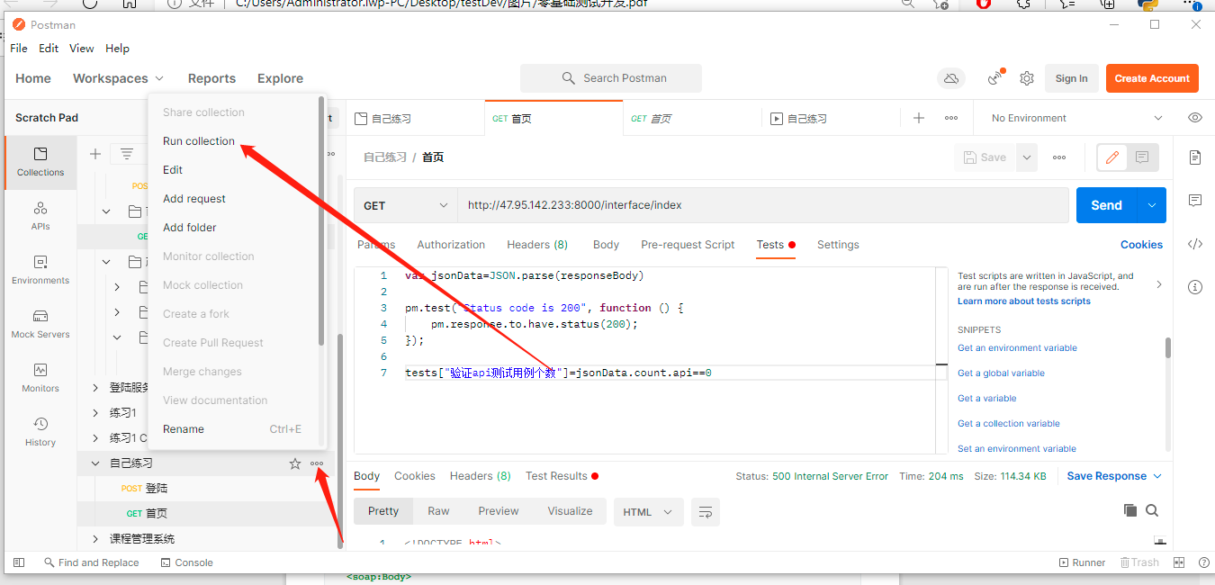Screen dimensions: 1215x585
Task: Select Add folder in context menu
Action: click(x=190, y=228)
